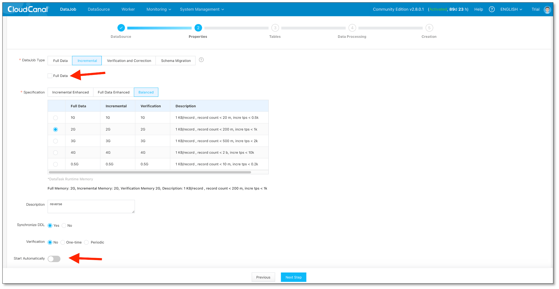Viewport: 559px width, 289px height.
Task: Click the Previous button
Action: (263, 277)
